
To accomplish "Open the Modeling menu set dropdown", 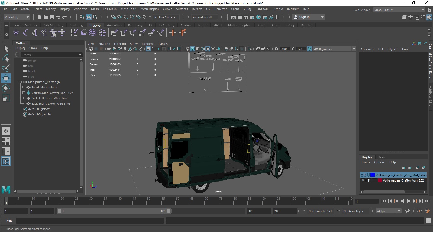I will coord(17,17).
